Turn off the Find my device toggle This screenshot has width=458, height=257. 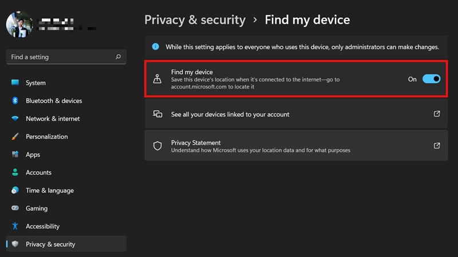pyautogui.click(x=431, y=79)
